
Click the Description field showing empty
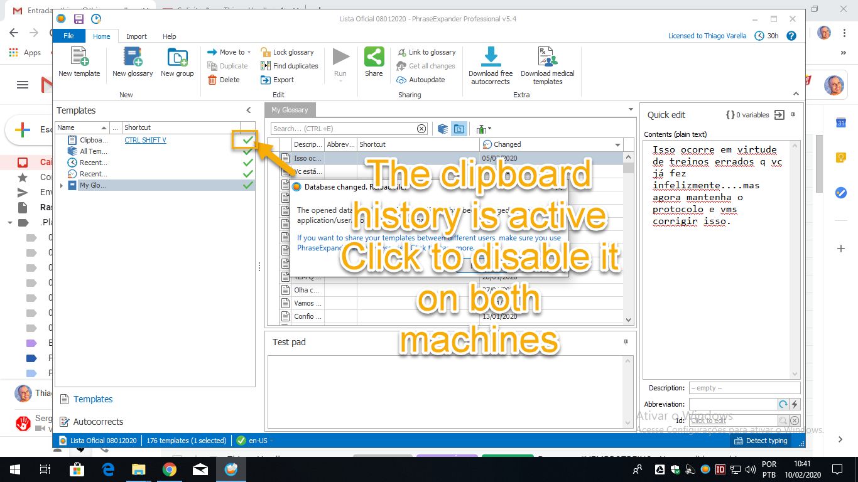[744, 388]
